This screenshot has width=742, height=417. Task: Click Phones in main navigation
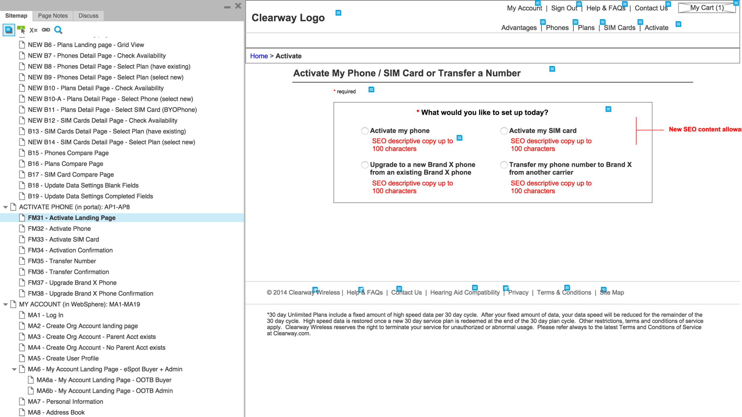pos(557,28)
